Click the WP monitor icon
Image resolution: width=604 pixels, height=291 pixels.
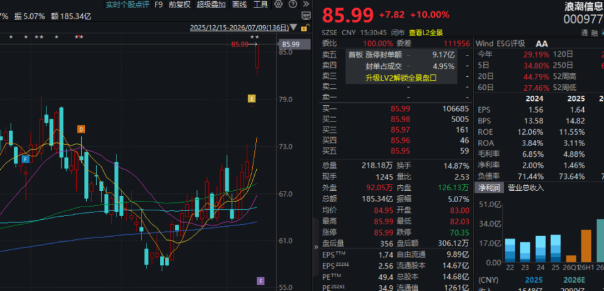306,16
